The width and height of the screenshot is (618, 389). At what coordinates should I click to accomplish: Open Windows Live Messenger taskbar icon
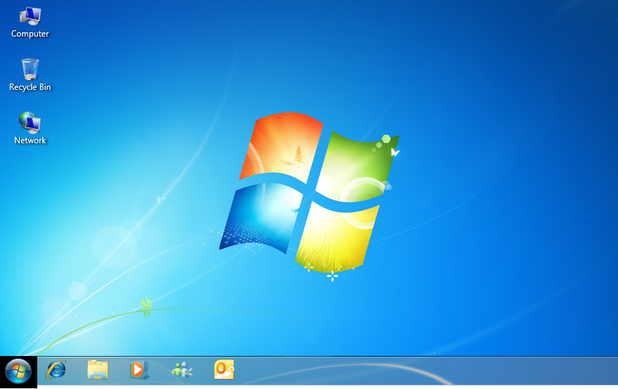tap(181, 369)
